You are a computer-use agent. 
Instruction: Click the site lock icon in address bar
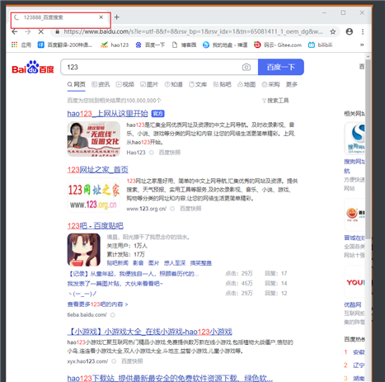click(x=58, y=31)
